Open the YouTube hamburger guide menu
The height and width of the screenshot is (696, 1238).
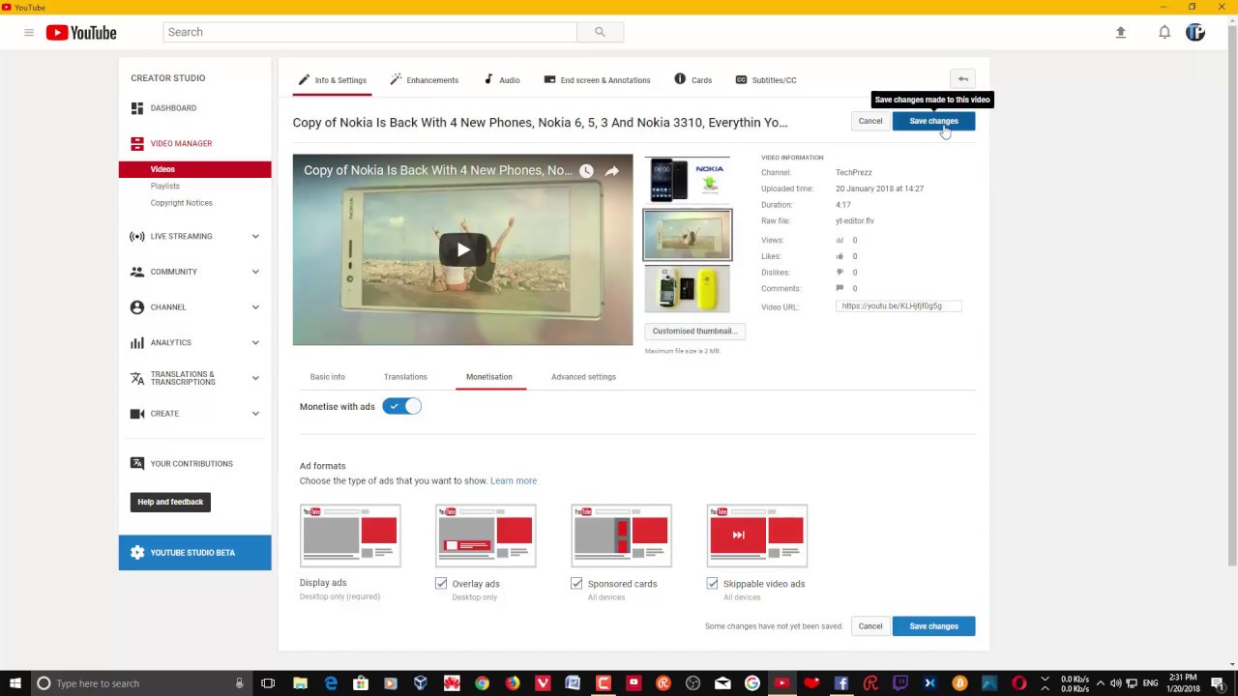click(x=29, y=33)
